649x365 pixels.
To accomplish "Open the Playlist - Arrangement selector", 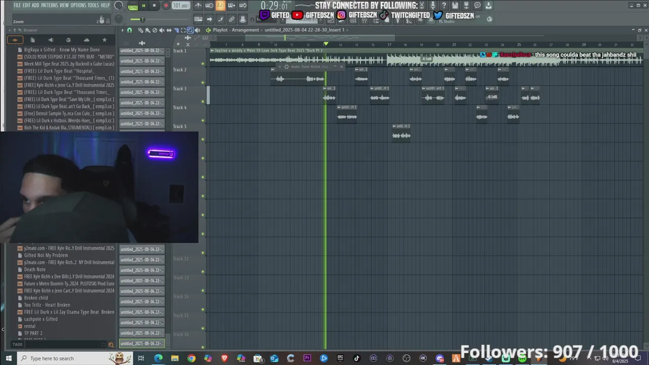I will pos(236,30).
